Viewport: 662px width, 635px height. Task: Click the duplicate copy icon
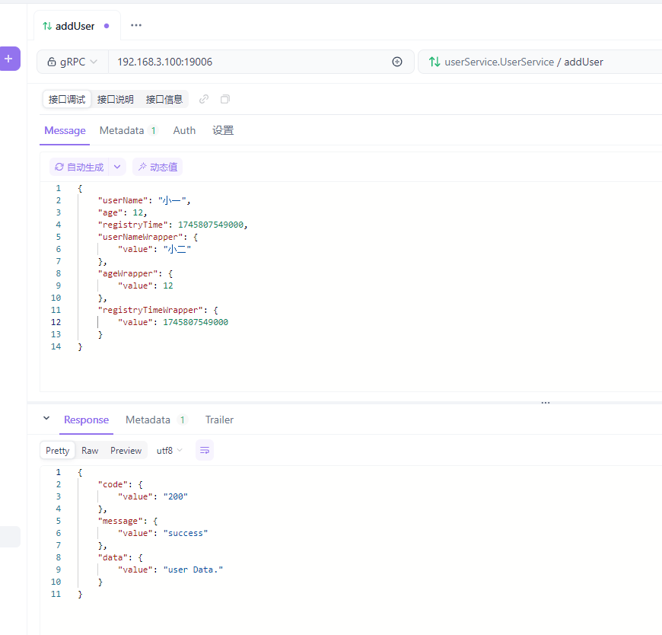225,99
